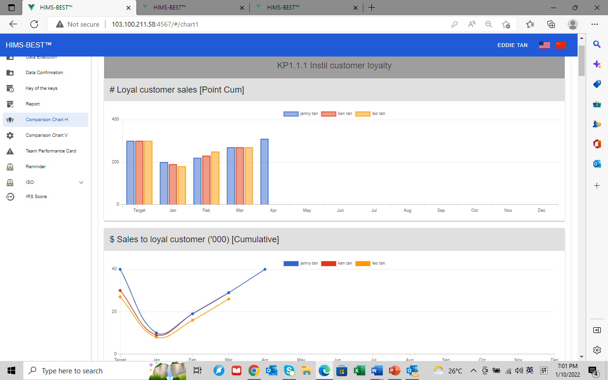Click the Data Confirmation folder icon
The width and height of the screenshot is (608, 380).
(10, 73)
